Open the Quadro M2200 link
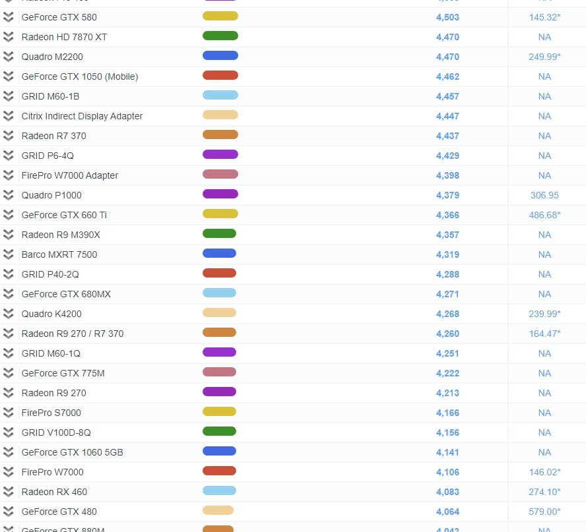Screen dimensions: 586x532 52,57
